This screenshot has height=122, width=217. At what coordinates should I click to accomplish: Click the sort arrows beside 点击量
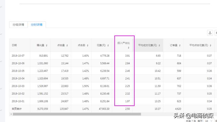tap(67, 45)
